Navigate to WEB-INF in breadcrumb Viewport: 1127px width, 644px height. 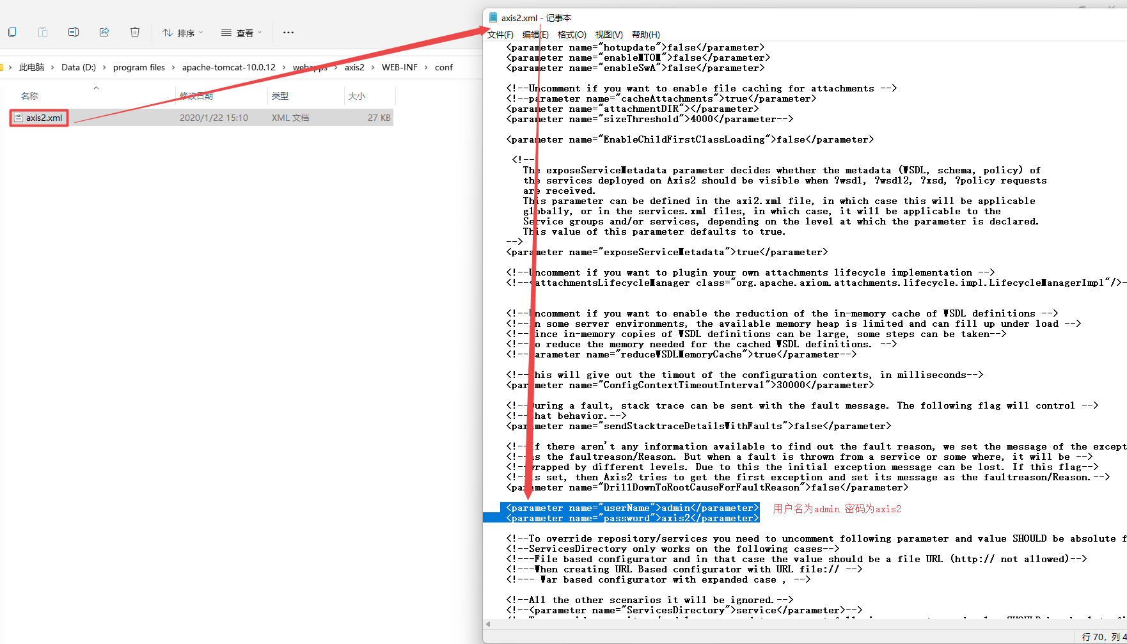(x=400, y=67)
